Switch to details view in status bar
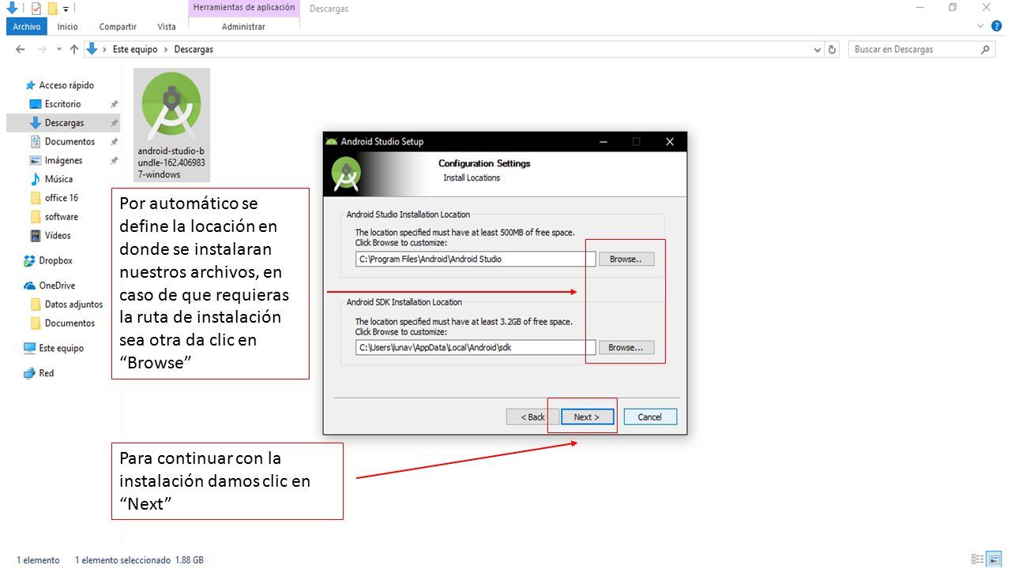 pos(978,559)
